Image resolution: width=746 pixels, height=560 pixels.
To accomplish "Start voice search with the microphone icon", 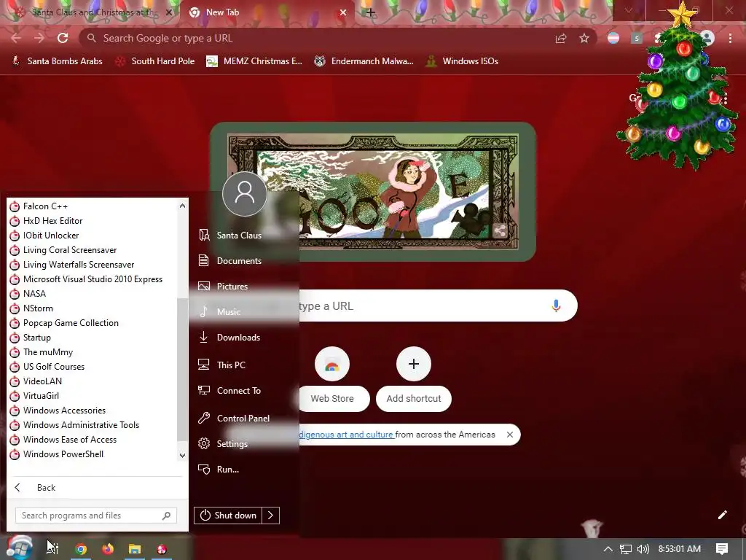I will (x=556, y=306).
